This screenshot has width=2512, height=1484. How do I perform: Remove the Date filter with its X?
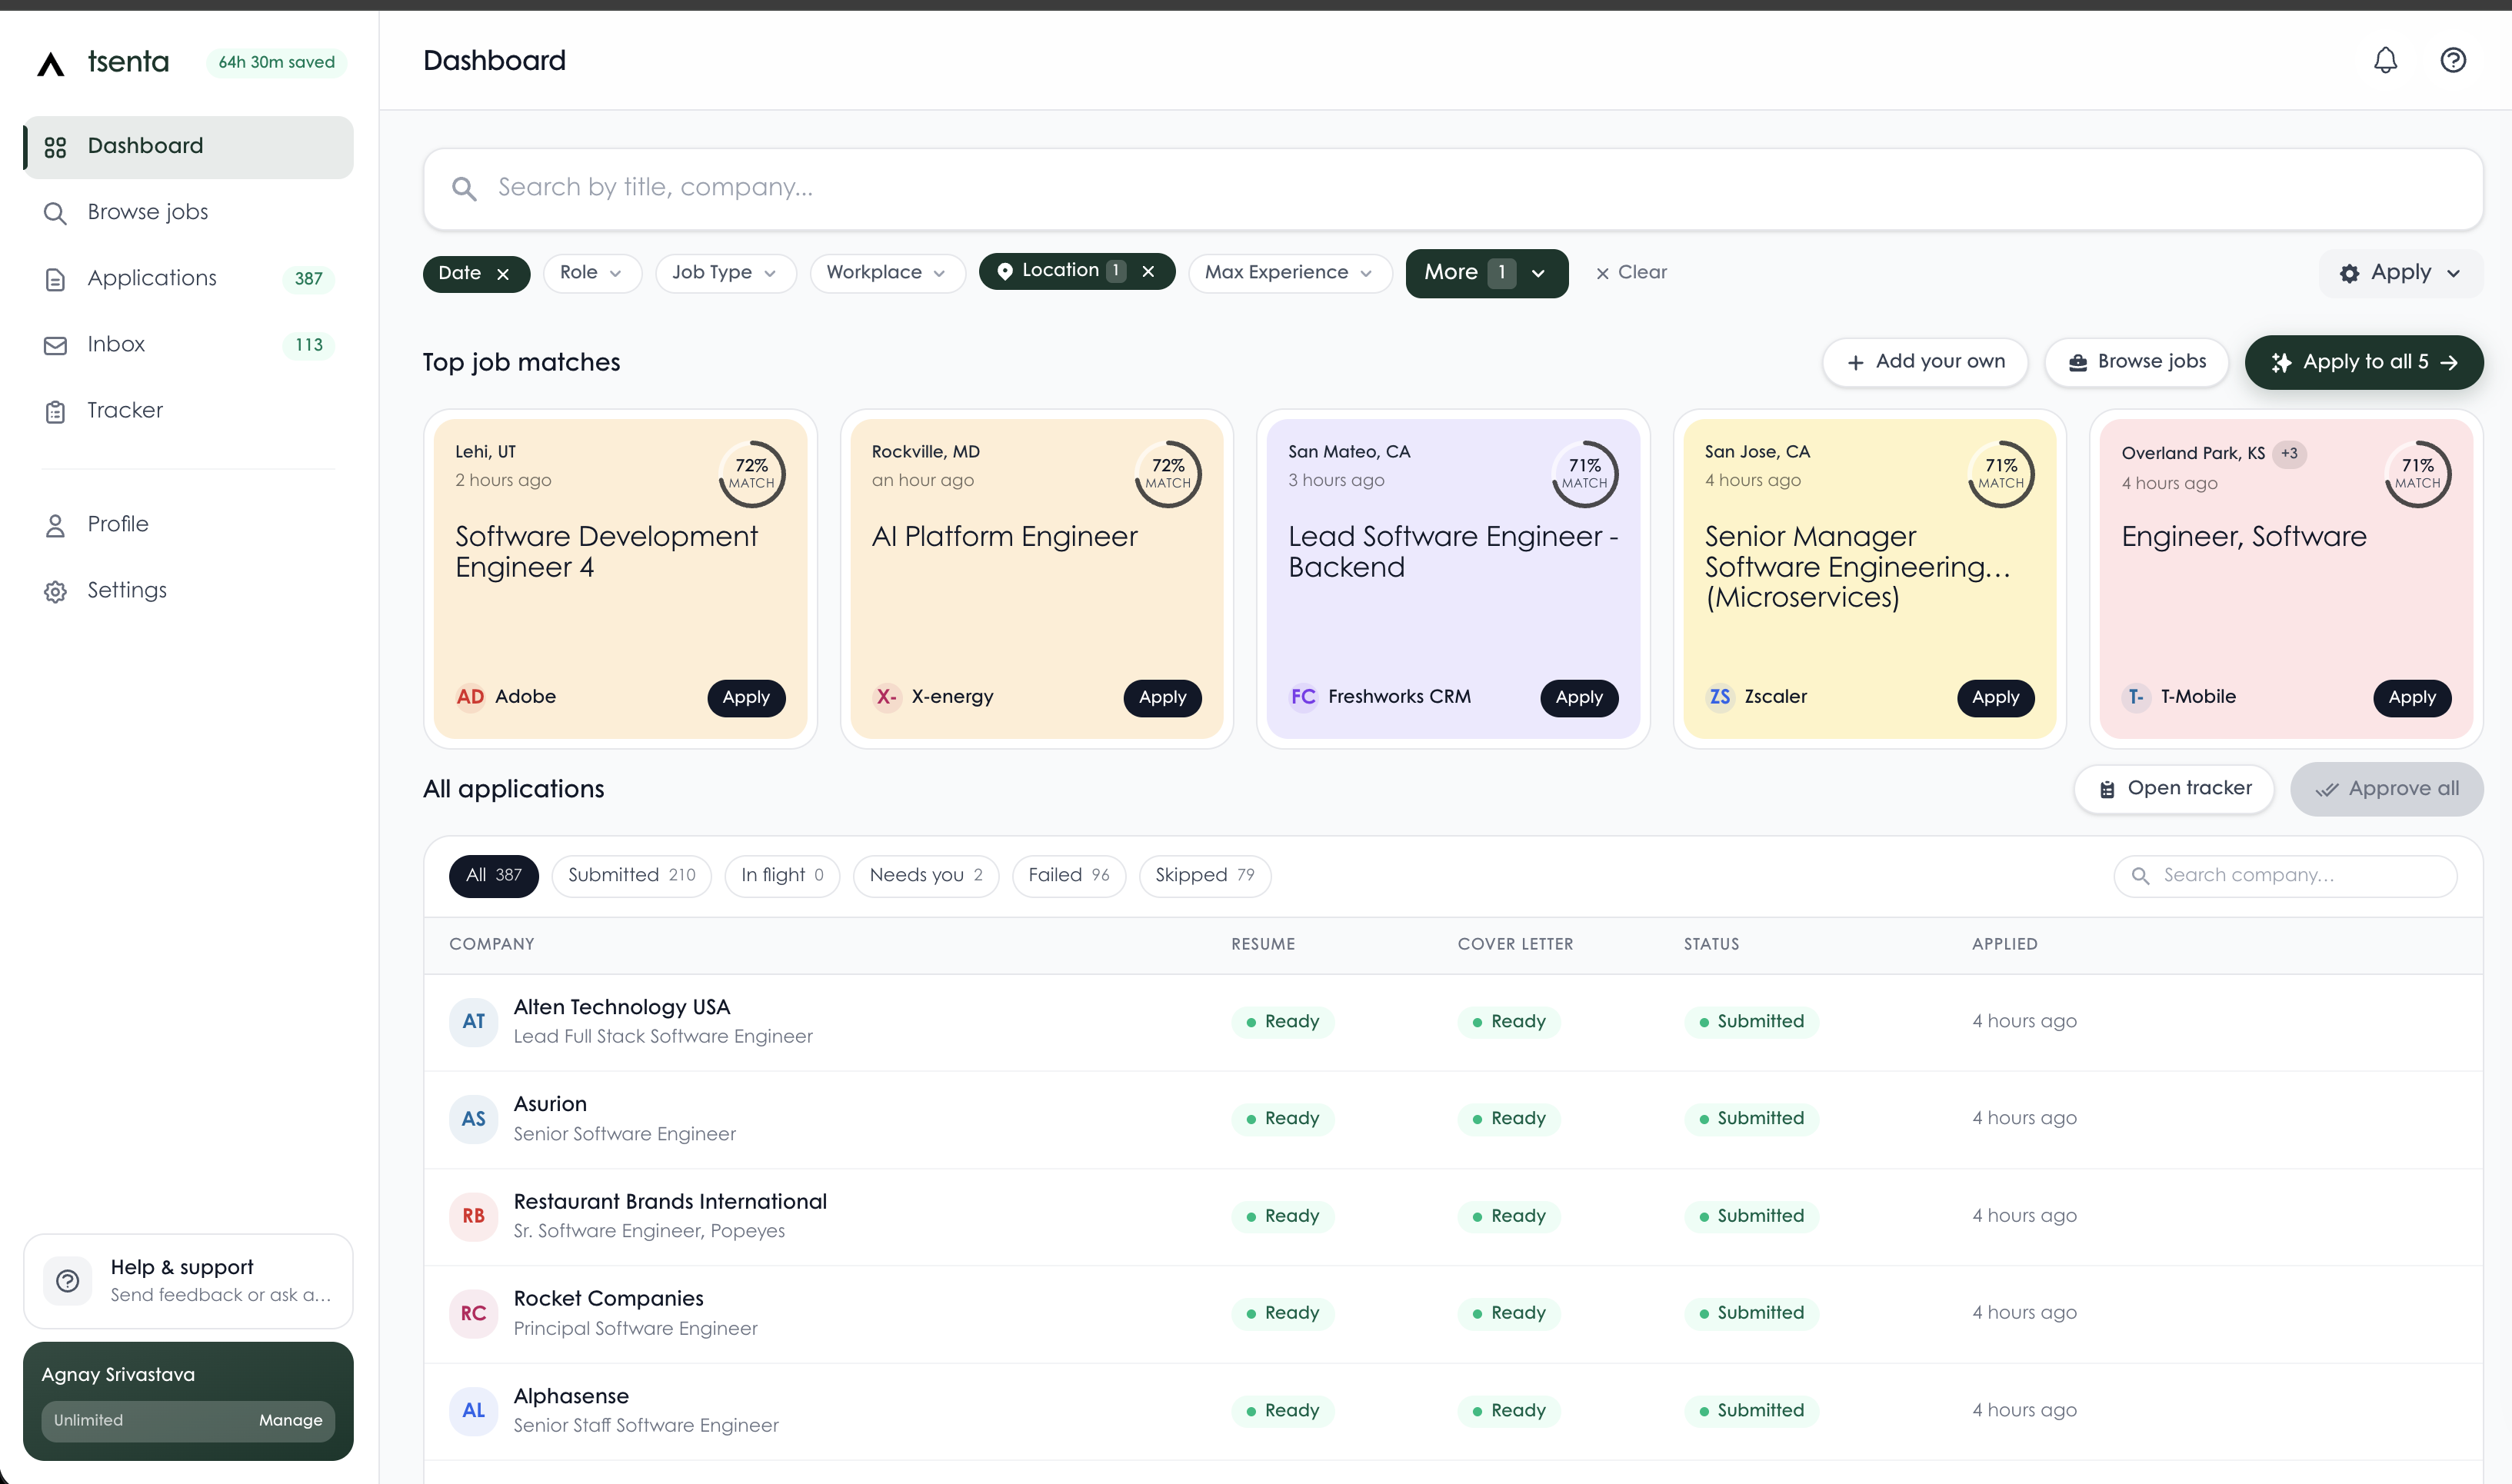[504, 274]
